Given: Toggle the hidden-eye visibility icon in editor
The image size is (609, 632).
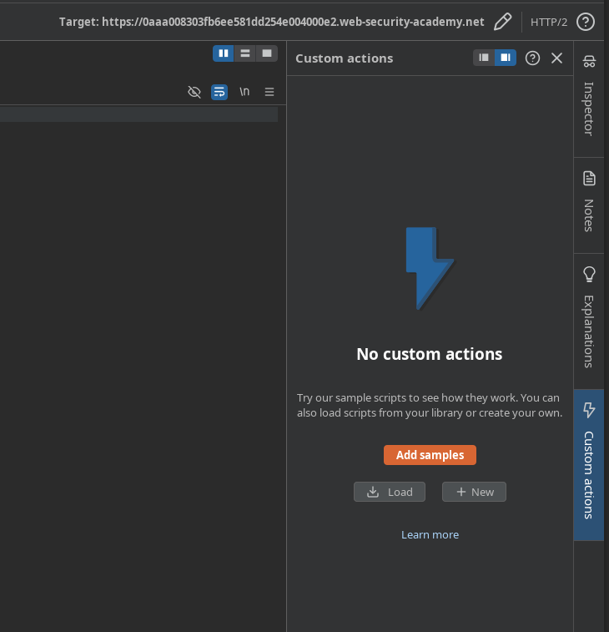Looking at the screenshot, I should point(194,92).
